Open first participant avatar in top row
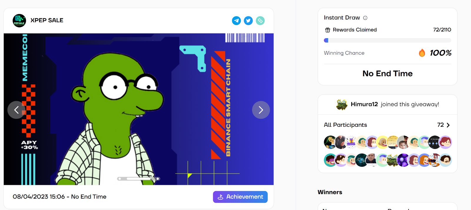471x210 pixels. [x=330, y=142]
